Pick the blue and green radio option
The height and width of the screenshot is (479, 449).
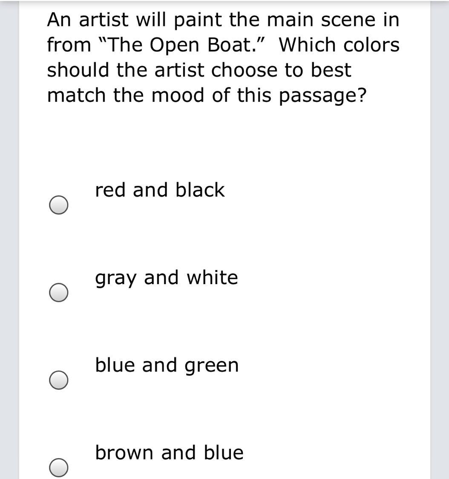58,380
